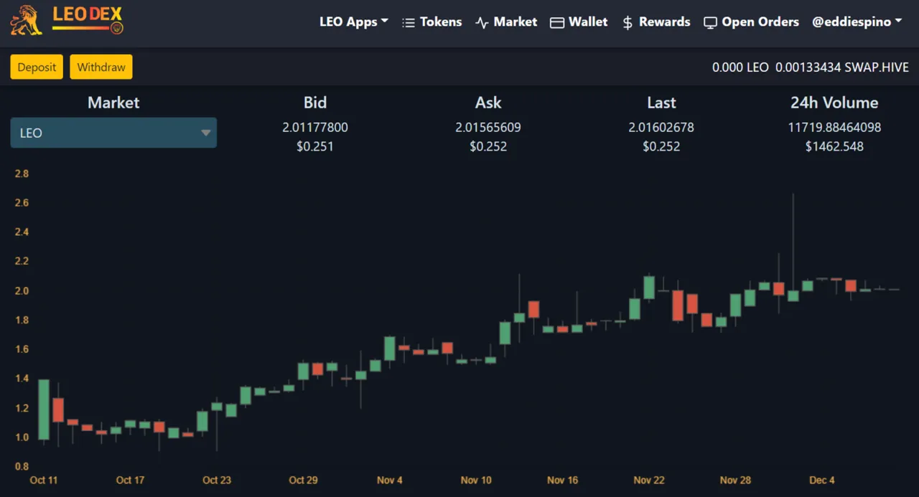Screen dimensions: 919x497
Task: Click the 2.0 price axis label
Action: click(22, 290)
